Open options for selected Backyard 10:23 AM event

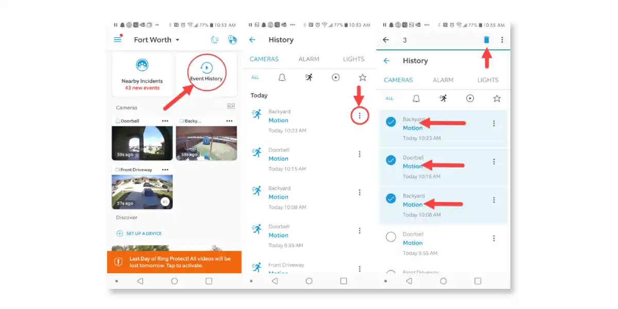point(494,124)
